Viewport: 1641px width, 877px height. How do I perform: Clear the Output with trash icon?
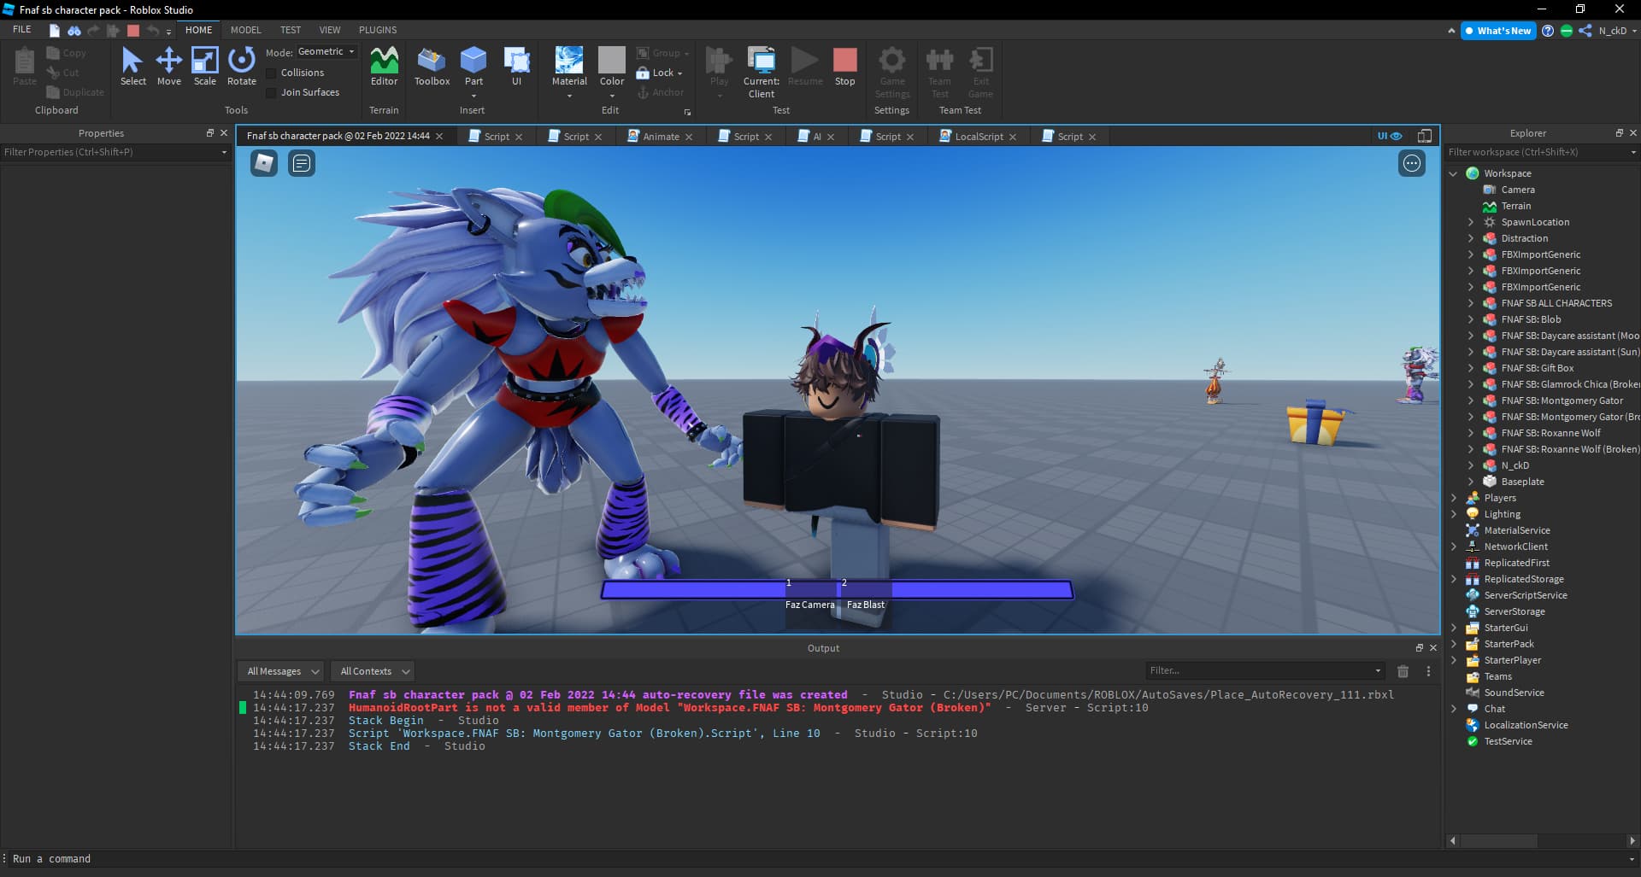pyautogui.click(x=1403, y=671)
